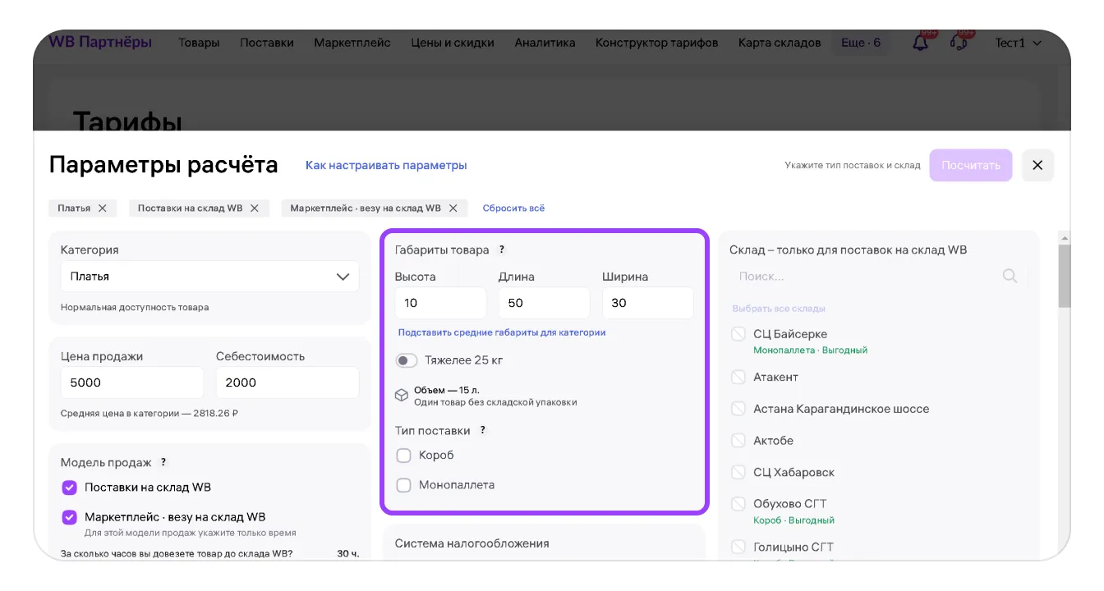Viewport: 1104px width, 591px height.
Task: Uncheck Поставки на склад WB checkbox
Action: [x=69, y=488]
